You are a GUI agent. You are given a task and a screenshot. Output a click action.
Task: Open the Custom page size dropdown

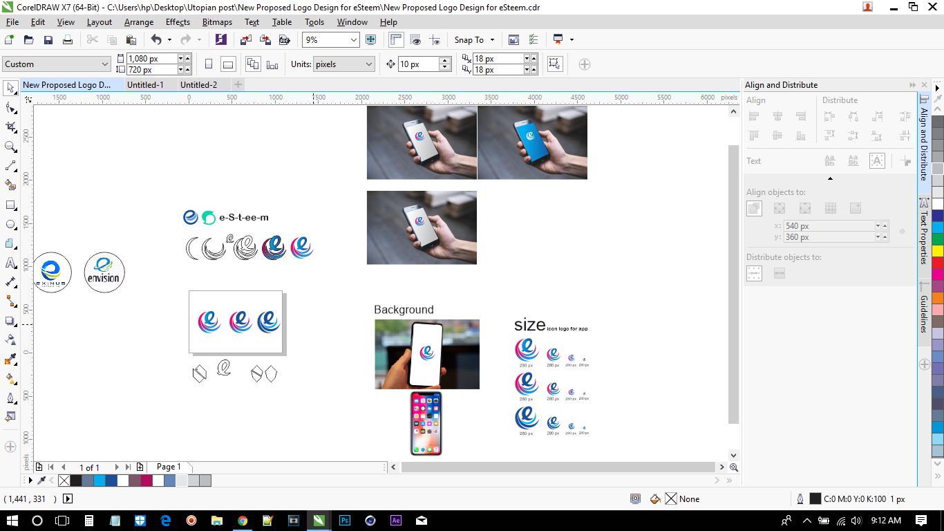[x=105, y=64]
